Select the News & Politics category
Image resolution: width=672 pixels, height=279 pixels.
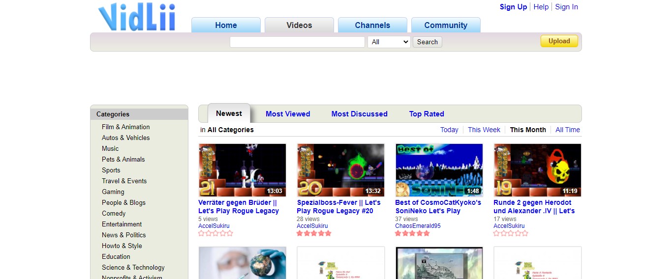(x=124, y=235)
